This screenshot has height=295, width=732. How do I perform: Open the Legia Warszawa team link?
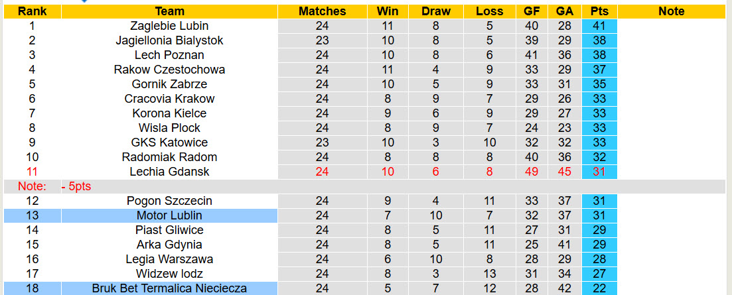pyautogui.click(x=169, y=259)
